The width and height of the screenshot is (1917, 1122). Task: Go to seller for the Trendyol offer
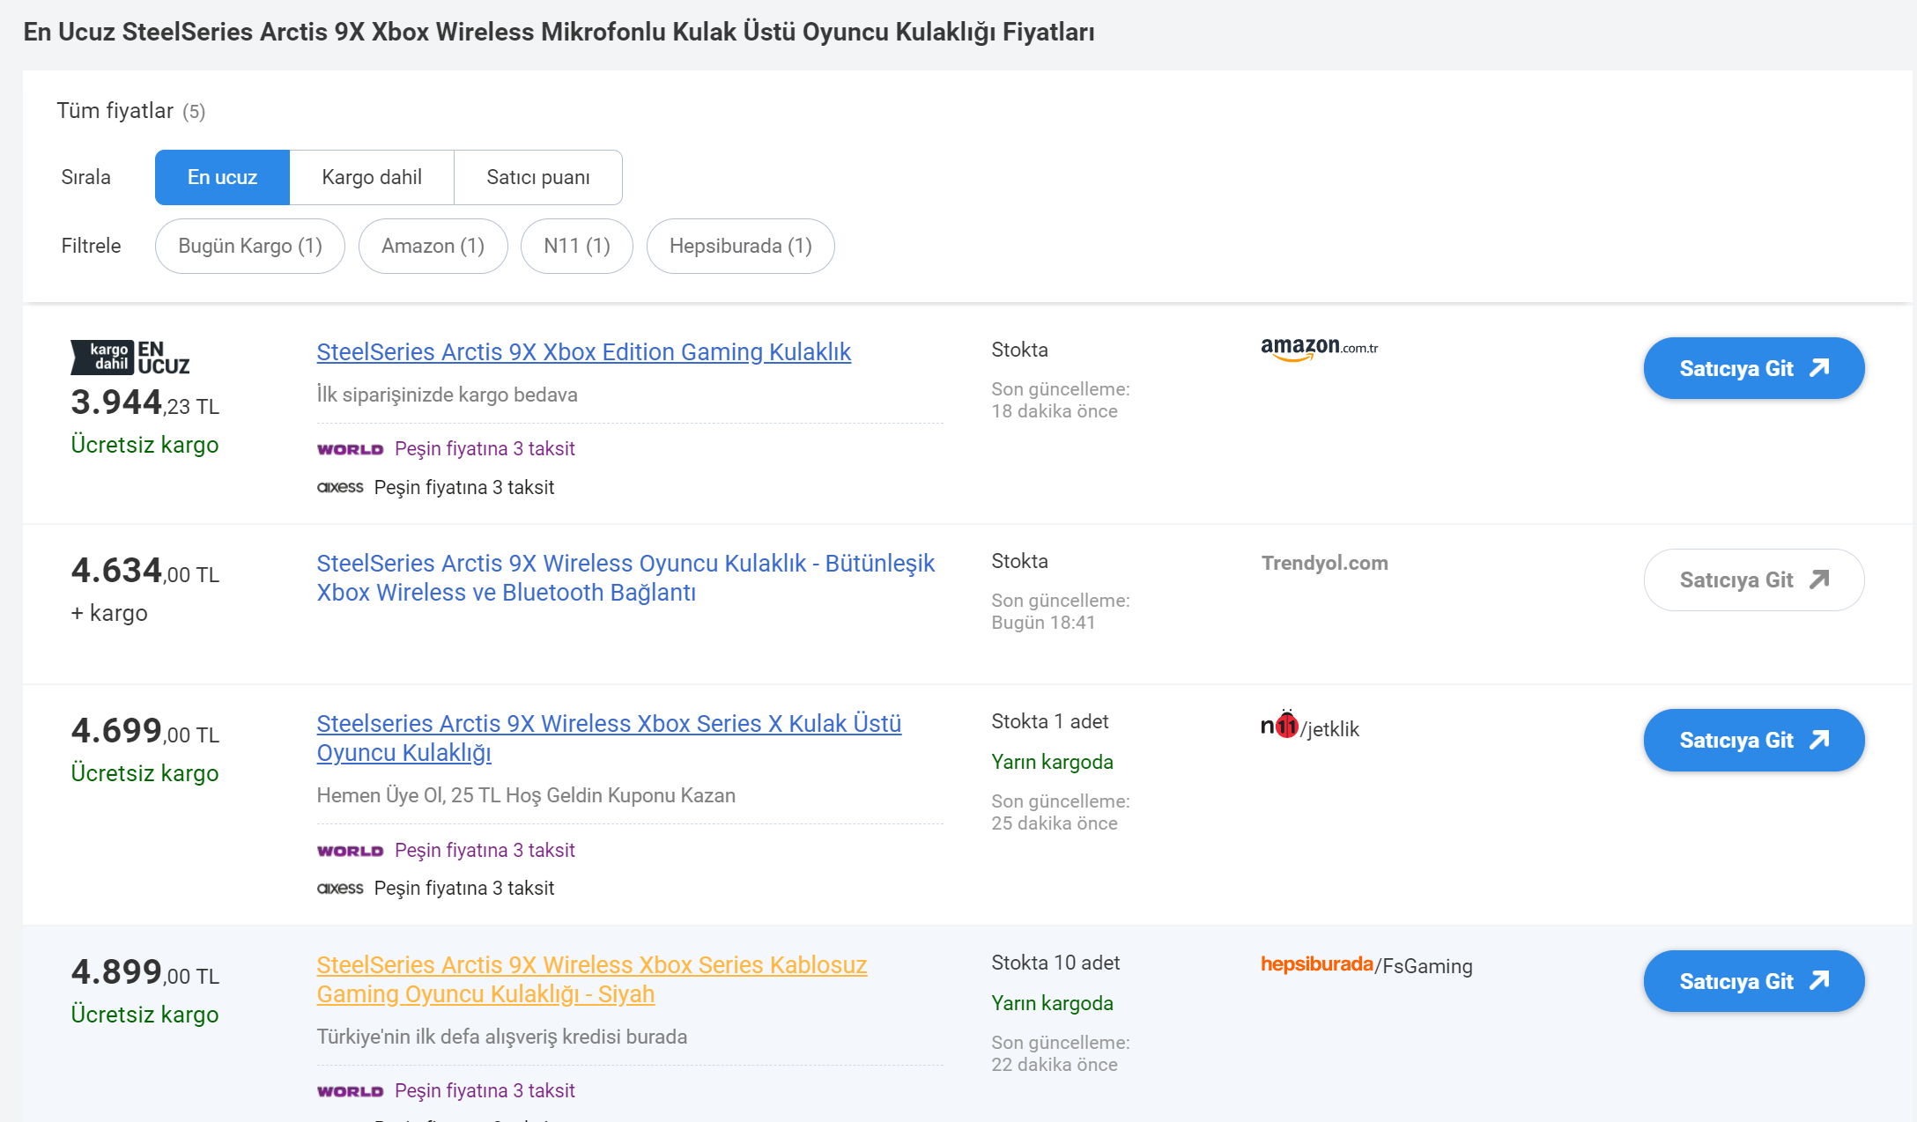coord(1754,579)
